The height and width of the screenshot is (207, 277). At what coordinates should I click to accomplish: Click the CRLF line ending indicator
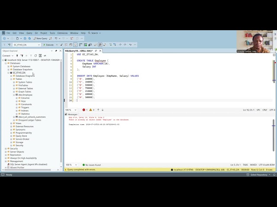point(264,110)
